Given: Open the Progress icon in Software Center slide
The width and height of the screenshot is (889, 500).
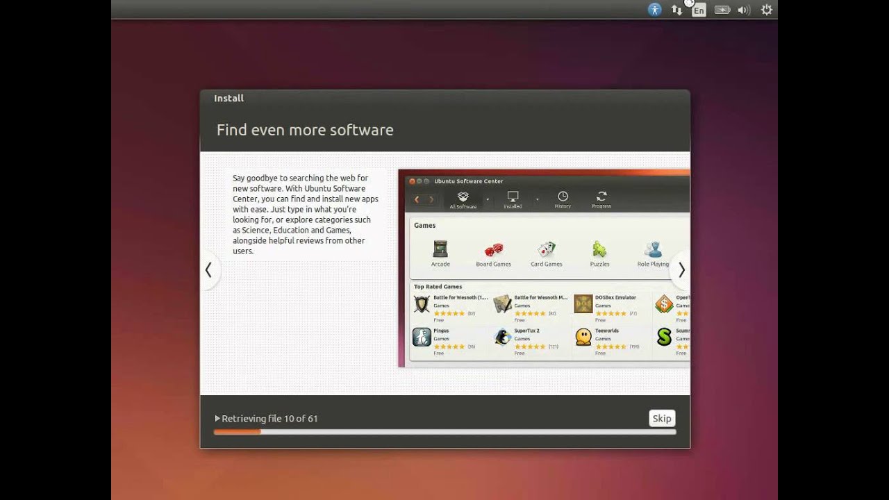Looking at the screenshot, I should click(601, 200).
